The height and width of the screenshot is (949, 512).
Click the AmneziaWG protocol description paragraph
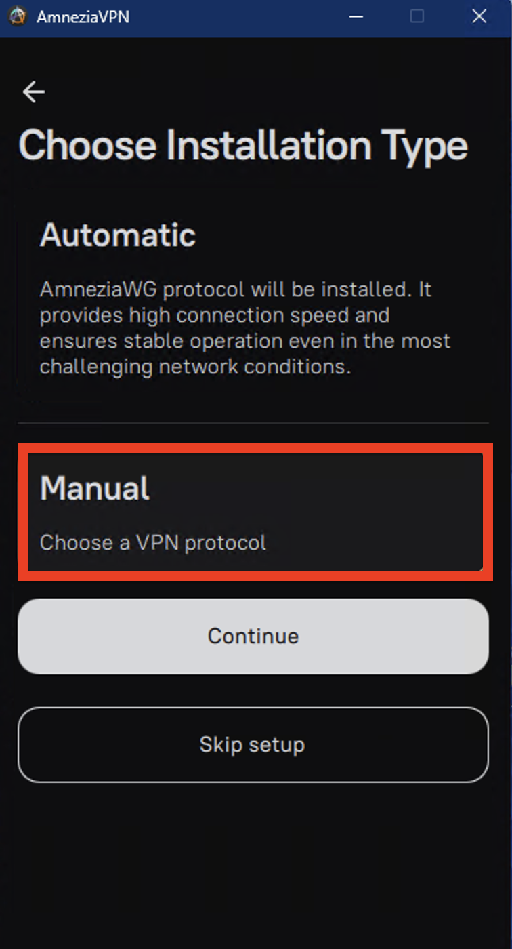pos(244,328)
